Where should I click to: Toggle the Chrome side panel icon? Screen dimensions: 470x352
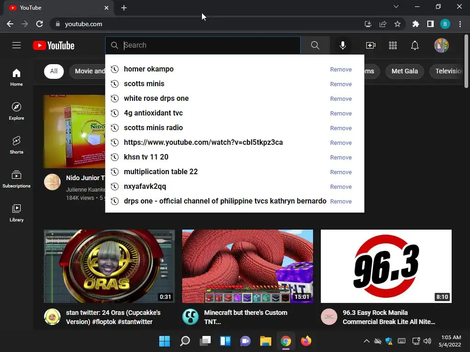[x=431, y=24]
